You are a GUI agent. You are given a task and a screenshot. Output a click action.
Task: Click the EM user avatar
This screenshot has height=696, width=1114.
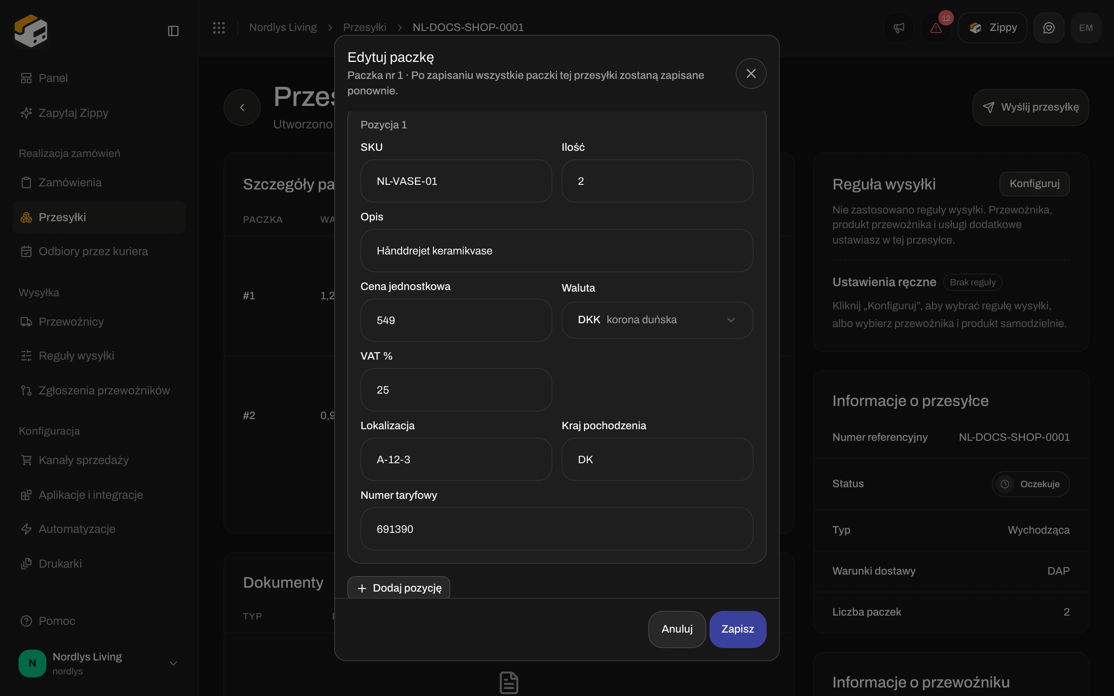1086,27
